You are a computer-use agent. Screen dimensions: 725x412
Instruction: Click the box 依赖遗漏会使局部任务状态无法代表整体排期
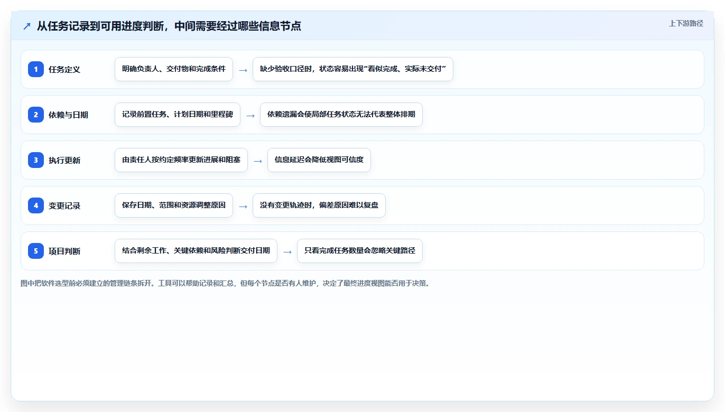(x=341, y=115)
